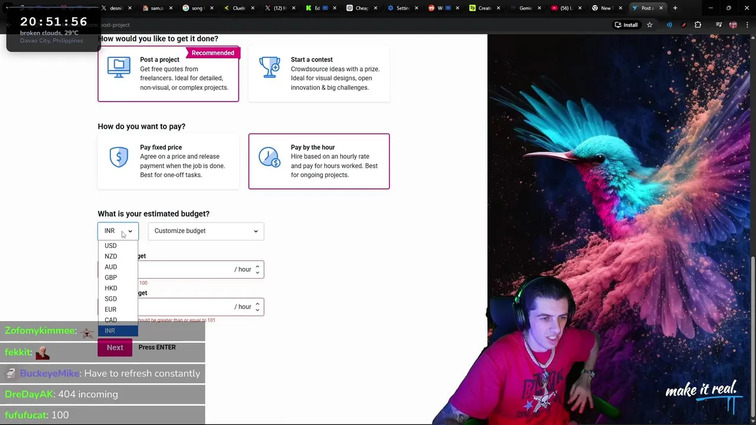Click the maximum budget stepper arrows
The height and width of the screenshot is (425, 756).
(x=257, y=307)
